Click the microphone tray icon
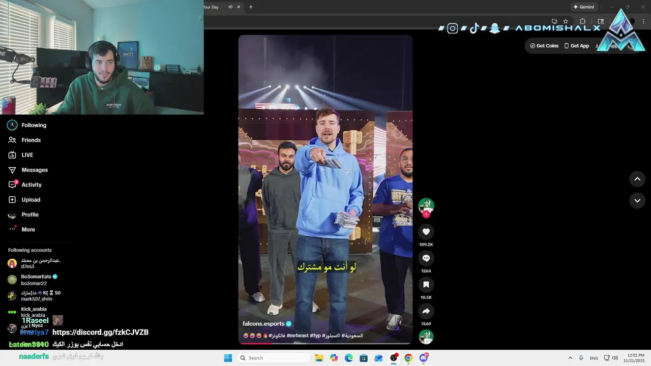Image resolution: width=651 pixels, height=366 pixels. point(581,358)
